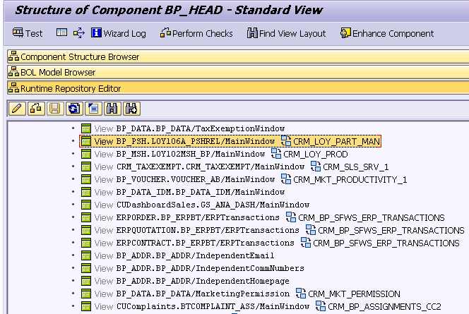Click the binoculars find icon
469x314 pixels.
point(112,109)
